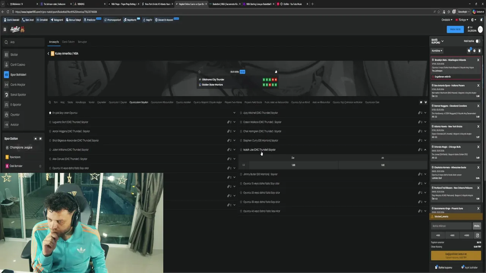This screenshot has height=273, width=486.
Task: Open the Türkçe language dropdown
Action: 462,20
